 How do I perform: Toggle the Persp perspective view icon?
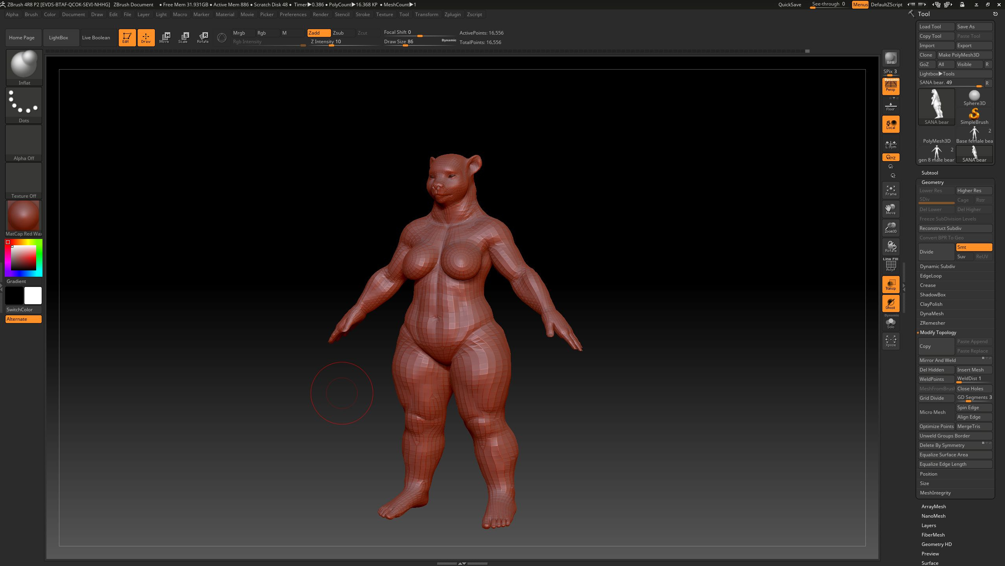coord(891,86)
